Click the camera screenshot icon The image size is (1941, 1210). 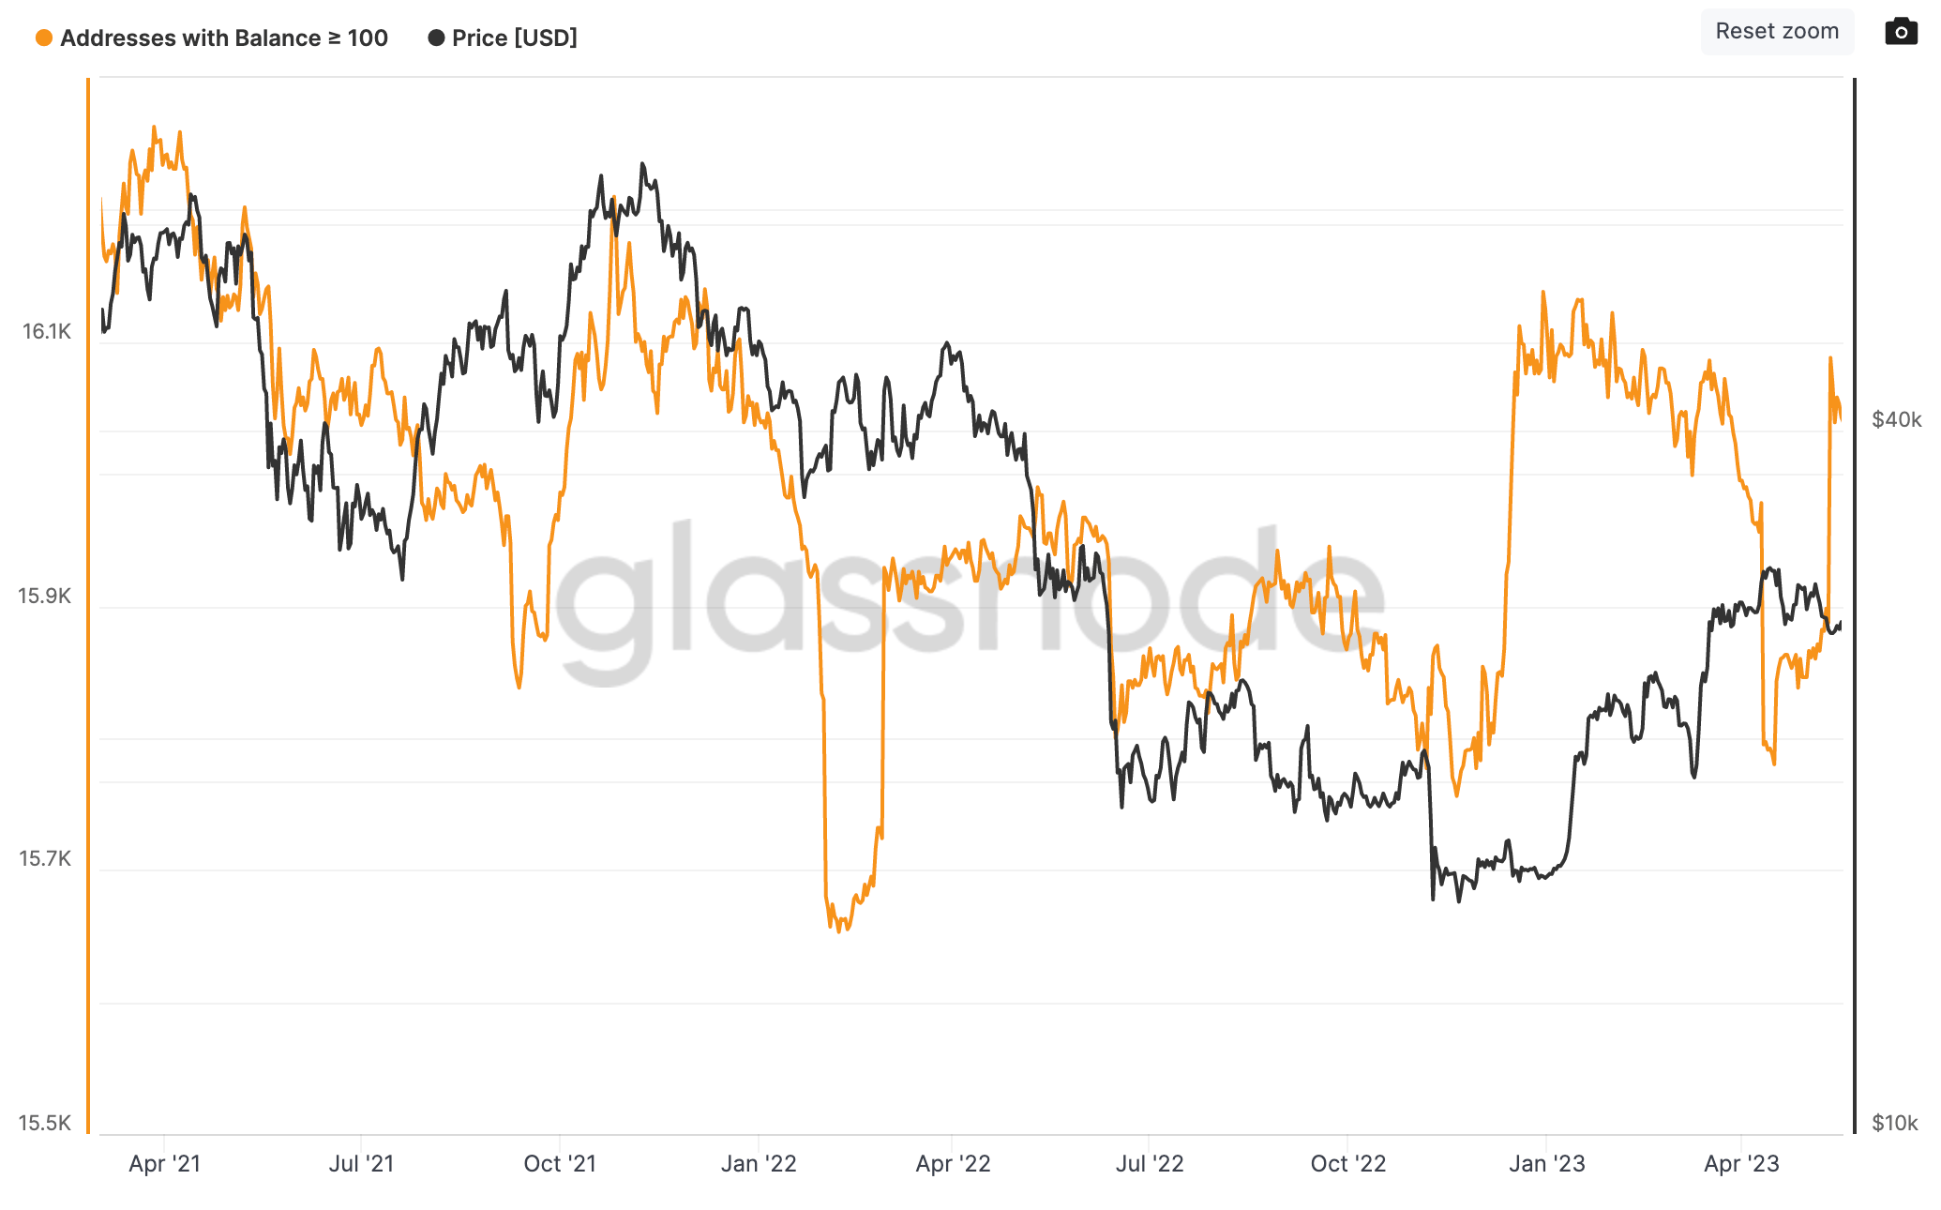pos(1901,32)
